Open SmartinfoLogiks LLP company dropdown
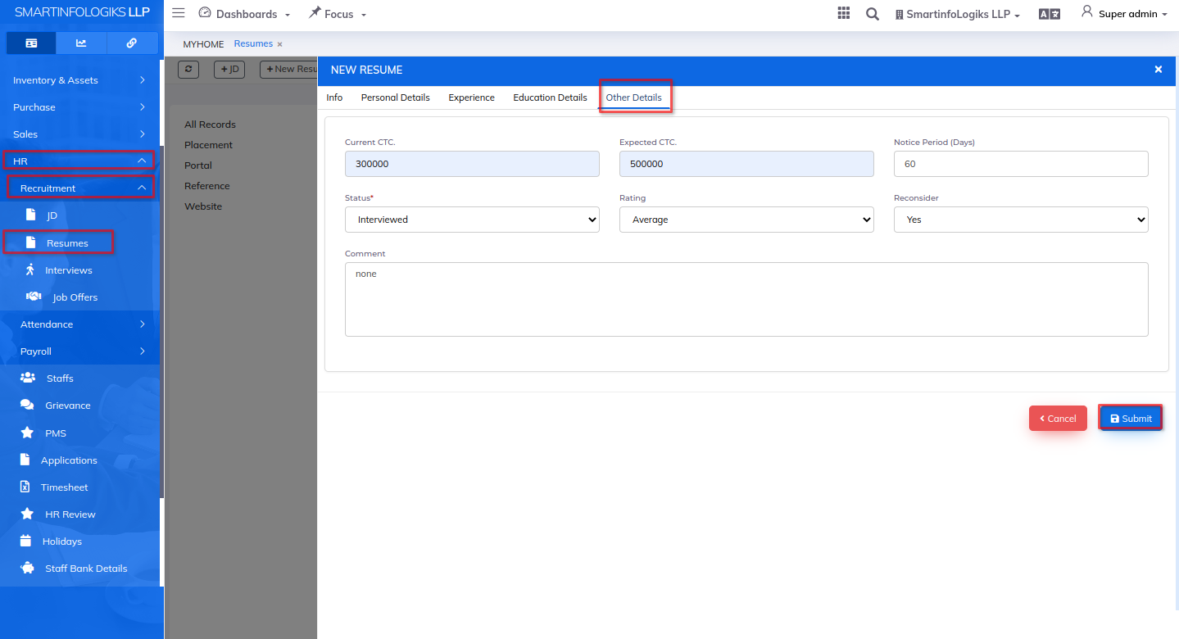 pyautogui.click(x=957, y=15)
